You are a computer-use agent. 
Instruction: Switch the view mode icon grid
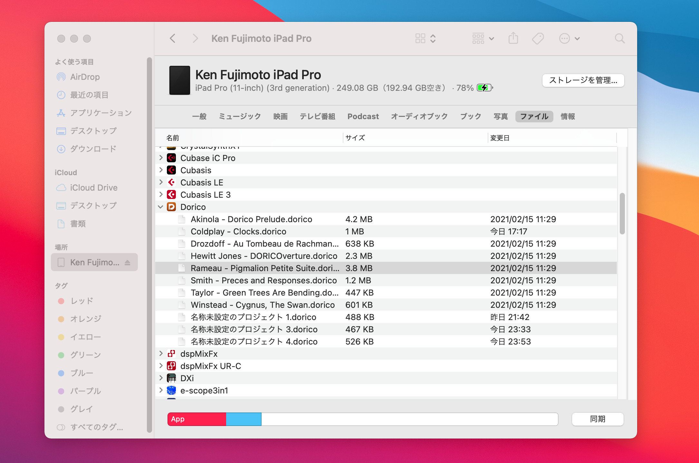click(425, 38)
